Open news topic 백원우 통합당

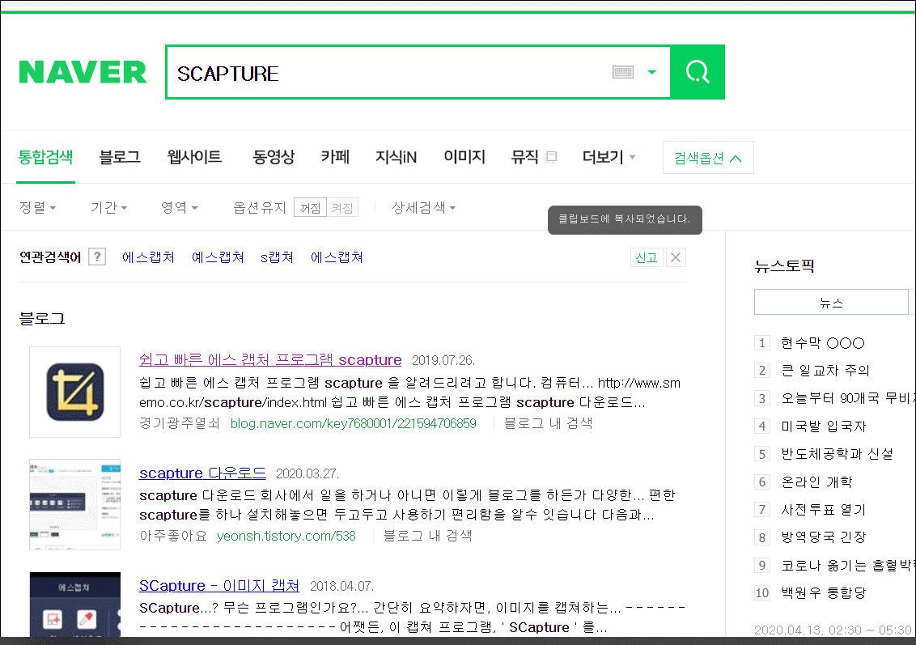[824, 593]
